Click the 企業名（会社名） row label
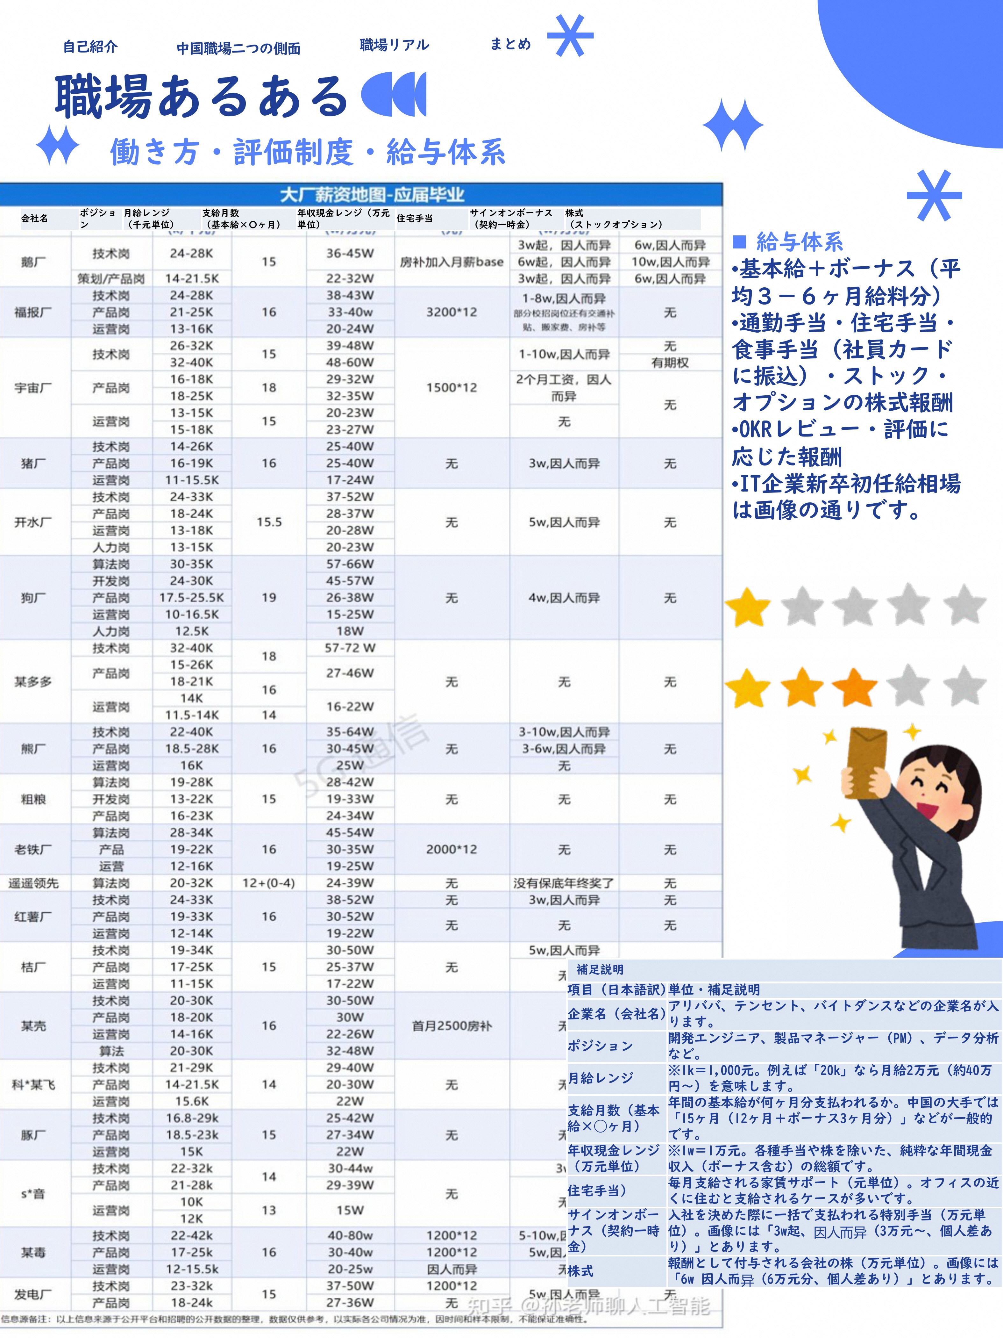The width and height of the screenshot is (1003, 1338). click(x=616, y=1014)
